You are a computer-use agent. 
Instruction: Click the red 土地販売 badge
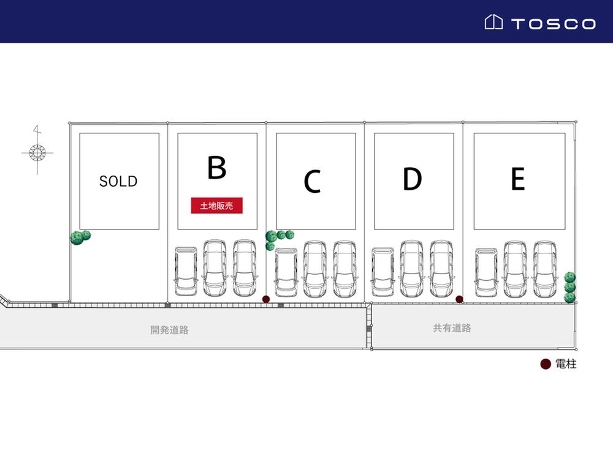(x=216, y=206)
